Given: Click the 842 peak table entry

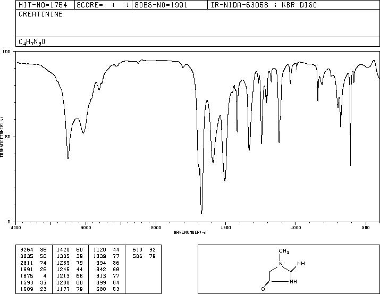Looking at the screenshot, I should click(x=101, y=269).
